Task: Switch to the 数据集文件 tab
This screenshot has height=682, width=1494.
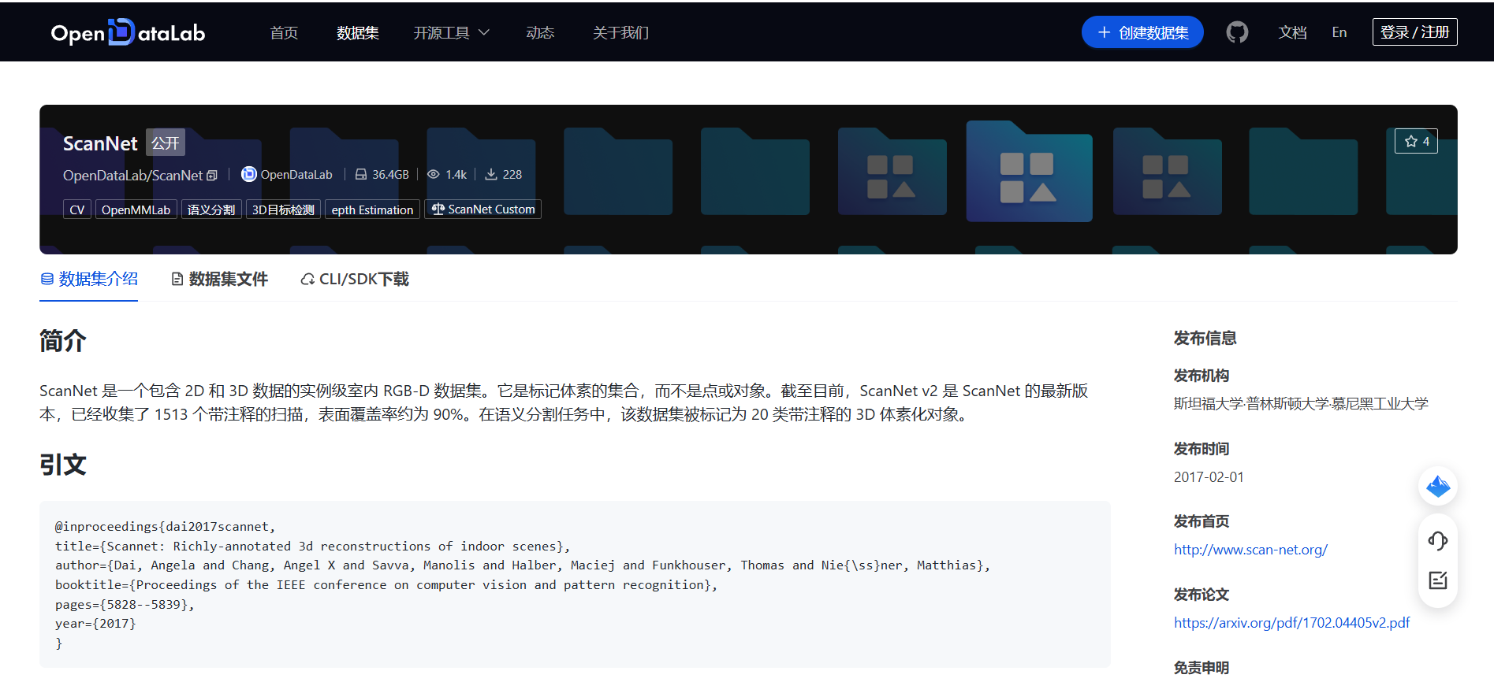Action: (220, 279)
